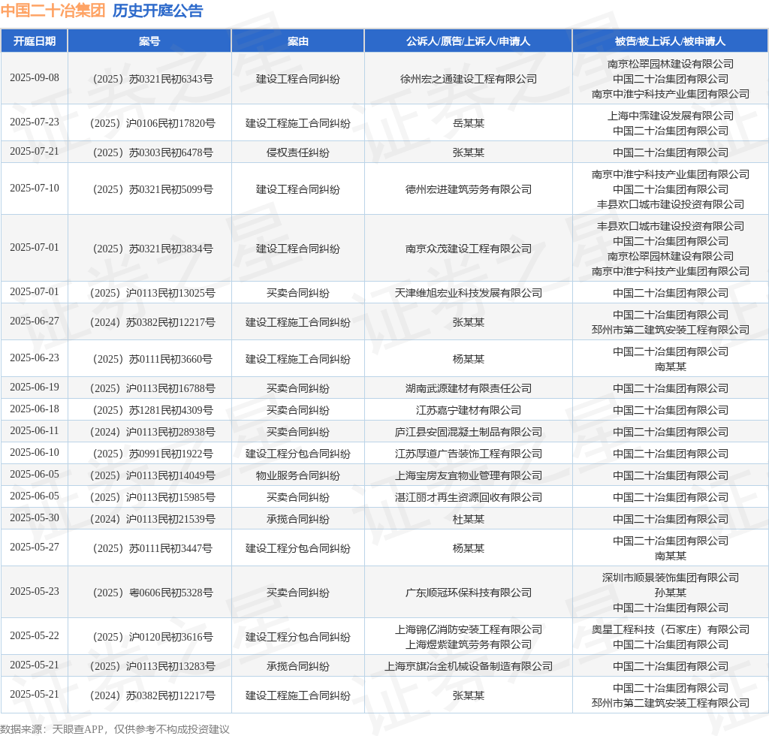Click case number '(2025) 沪0113民初14049号'

pos(152,475)
